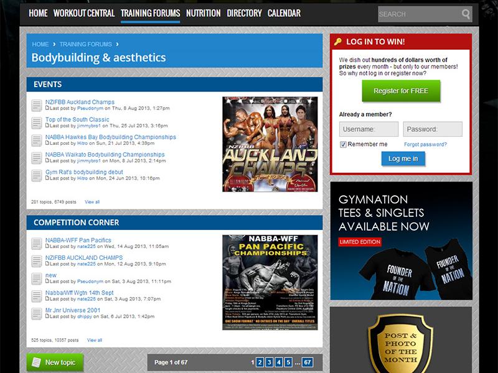Image resolution: width=498 pixels, height=373 pixels.
Task: Click topic icon beside Top of the South Classic
Action: 37,122
